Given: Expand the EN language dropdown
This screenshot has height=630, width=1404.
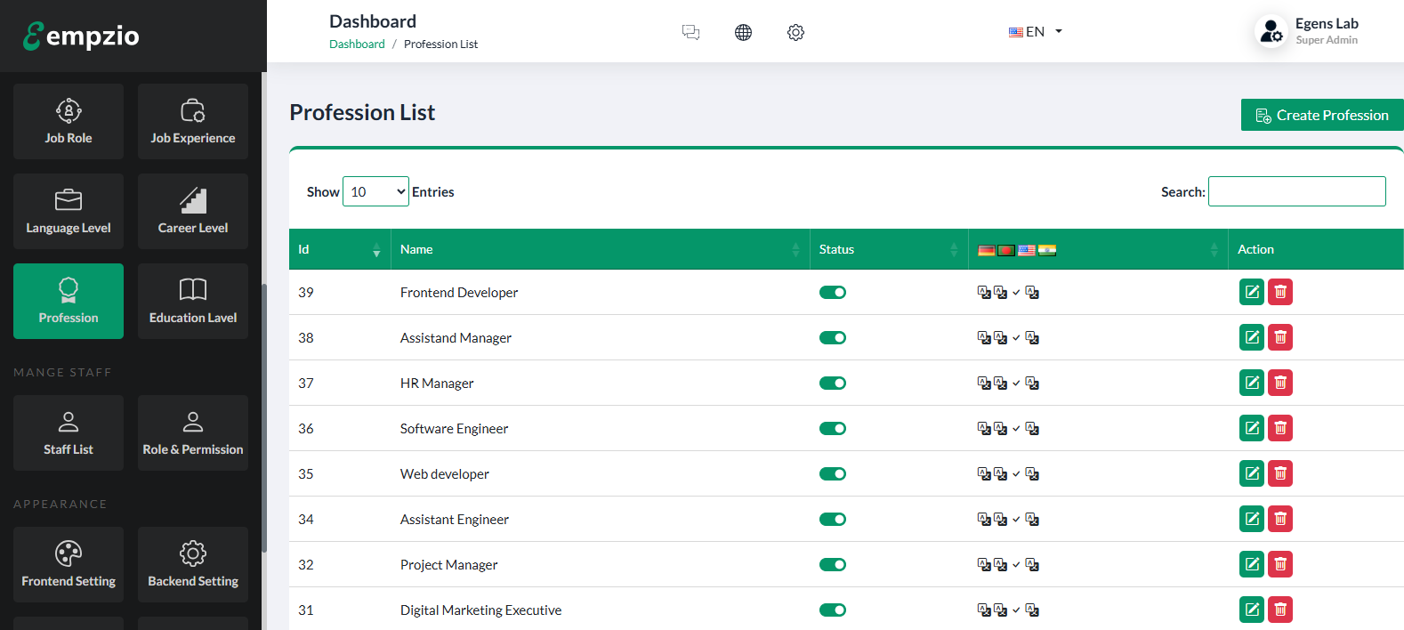Looking at the screenshot, I should [1035, 32].
